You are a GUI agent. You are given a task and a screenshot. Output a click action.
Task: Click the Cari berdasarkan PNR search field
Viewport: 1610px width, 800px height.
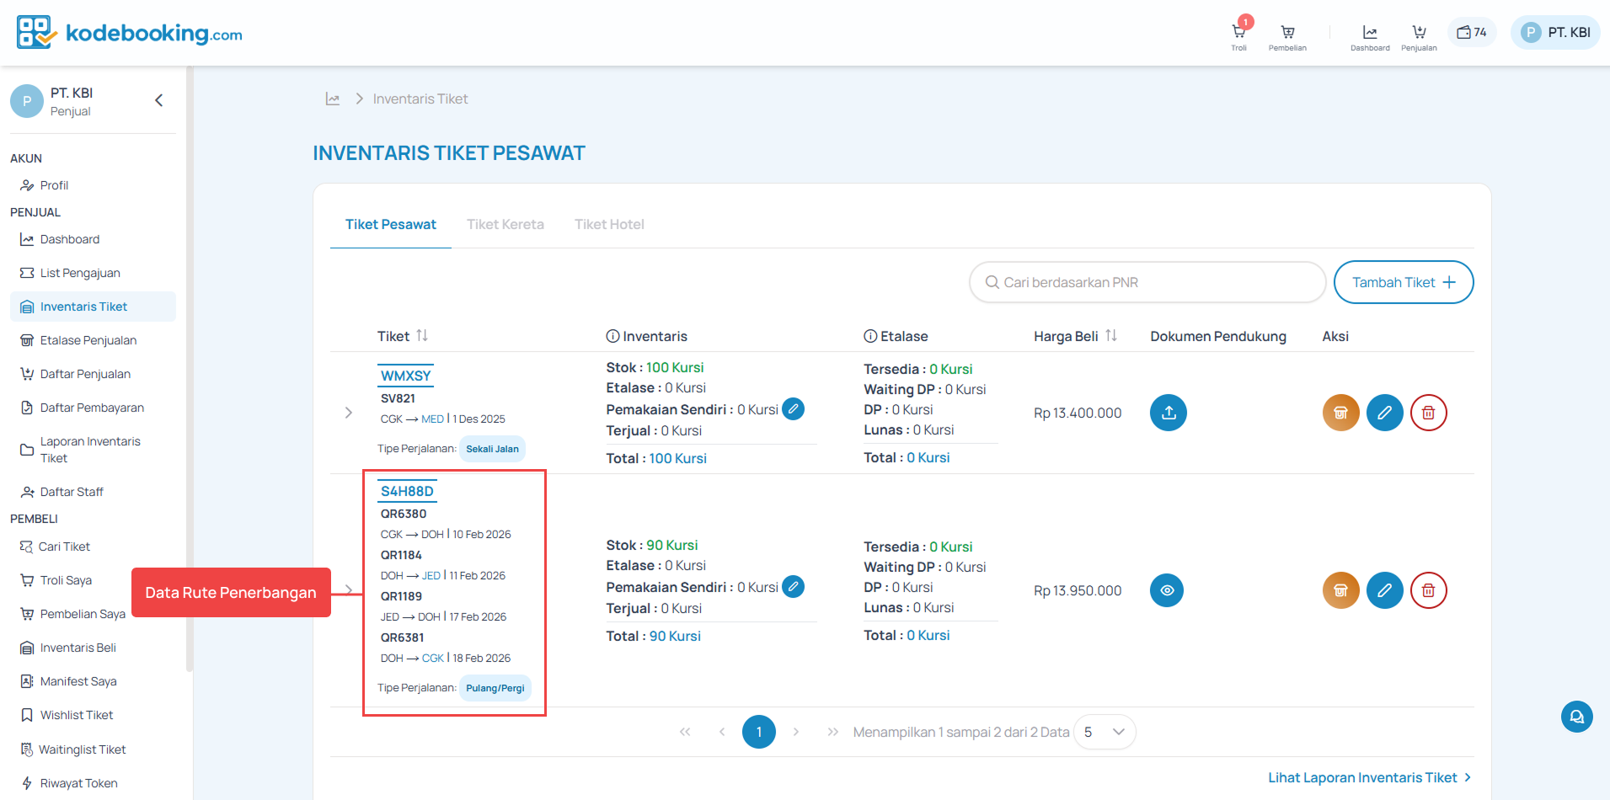tap(1147, 282)
